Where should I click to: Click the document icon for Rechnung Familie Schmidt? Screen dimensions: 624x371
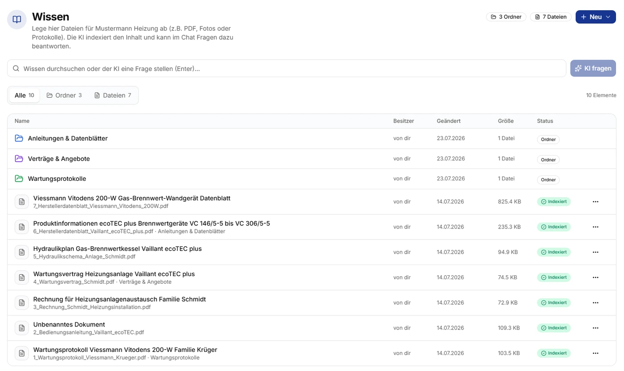[21, 303]
